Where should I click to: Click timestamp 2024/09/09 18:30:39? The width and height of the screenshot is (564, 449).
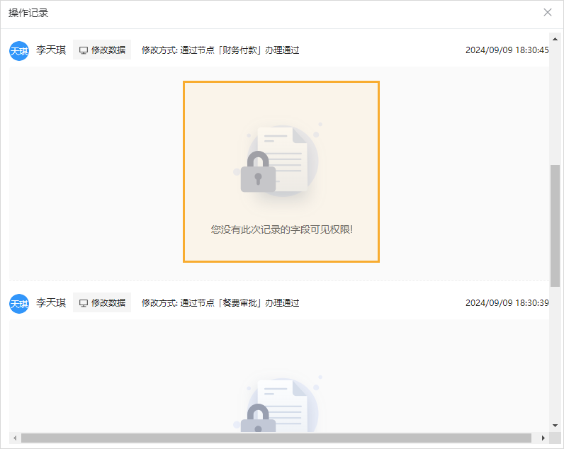point(507,302)
